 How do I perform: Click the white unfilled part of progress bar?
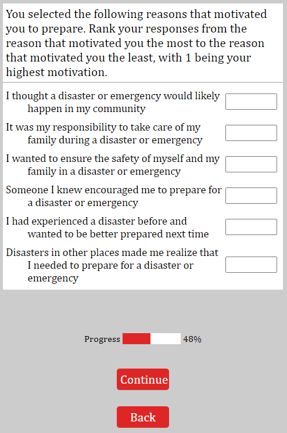[x=166, y=338]
